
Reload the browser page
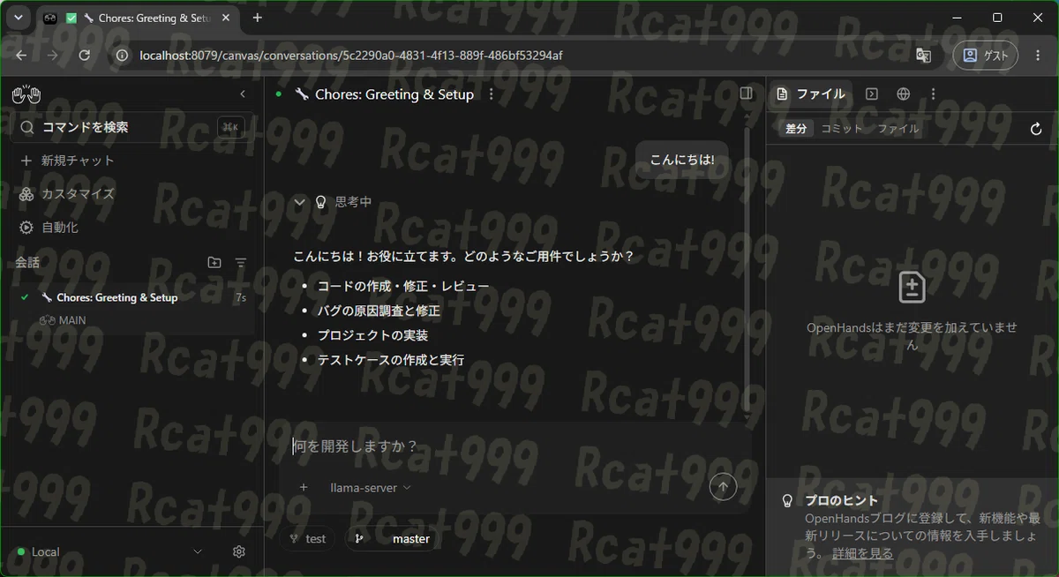point(85,55)
